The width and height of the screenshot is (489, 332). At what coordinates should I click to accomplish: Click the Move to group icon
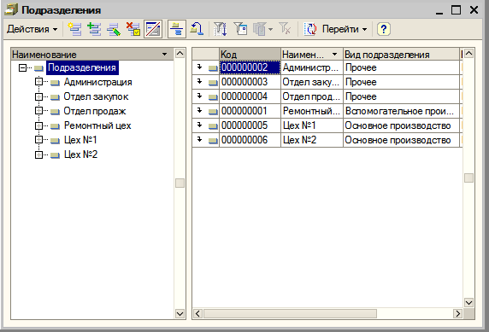pyautogui.click(x=197, y=29)
